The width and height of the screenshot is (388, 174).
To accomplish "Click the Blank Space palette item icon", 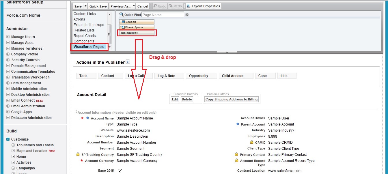I will [122, 27].
